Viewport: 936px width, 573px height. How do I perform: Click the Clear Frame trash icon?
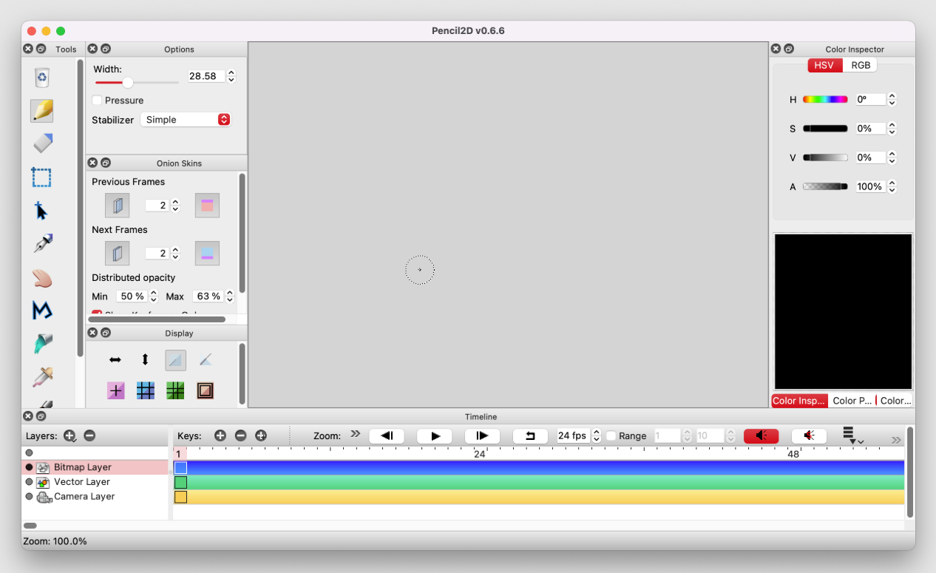(x=43, y=77)
